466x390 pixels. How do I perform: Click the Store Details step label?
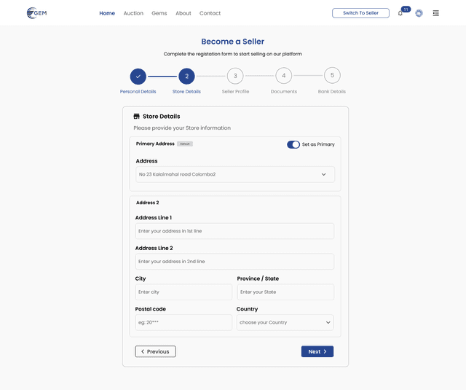pos(186,92)
